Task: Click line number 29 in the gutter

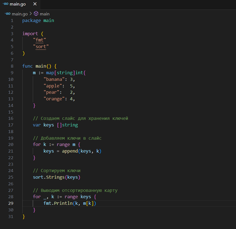Action: (x=10, y=203)
